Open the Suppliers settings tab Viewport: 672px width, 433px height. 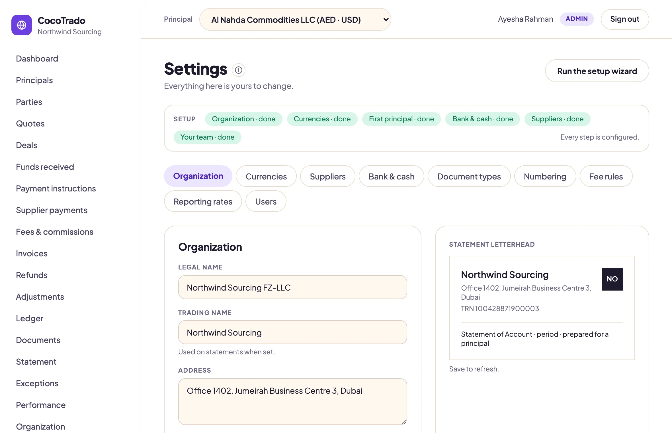(x=328, y=176)
